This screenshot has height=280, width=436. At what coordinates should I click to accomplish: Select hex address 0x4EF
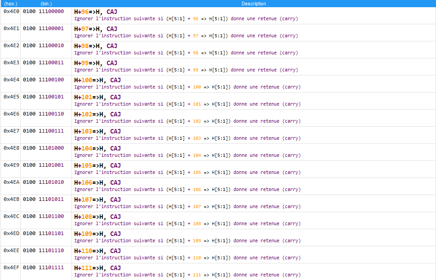point(11,267)
